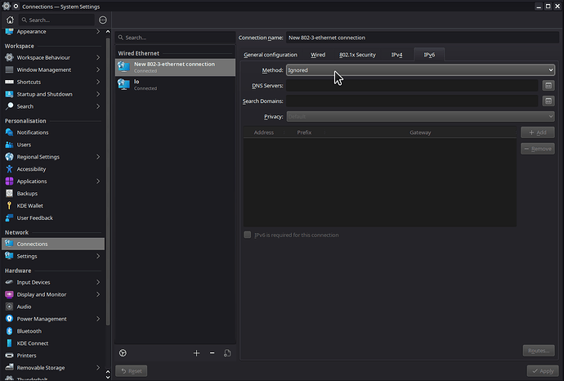Open the Input Devices icon
The width and height of the screenshot is (564, 381).
pos(9,282)
